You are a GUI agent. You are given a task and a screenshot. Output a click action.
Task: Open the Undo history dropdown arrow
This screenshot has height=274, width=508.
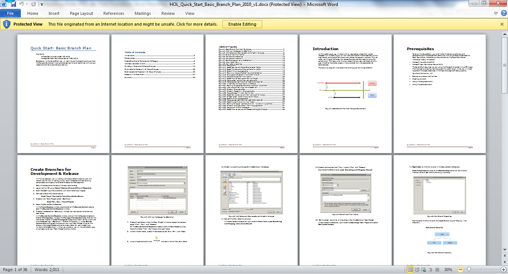pos(26,5)
